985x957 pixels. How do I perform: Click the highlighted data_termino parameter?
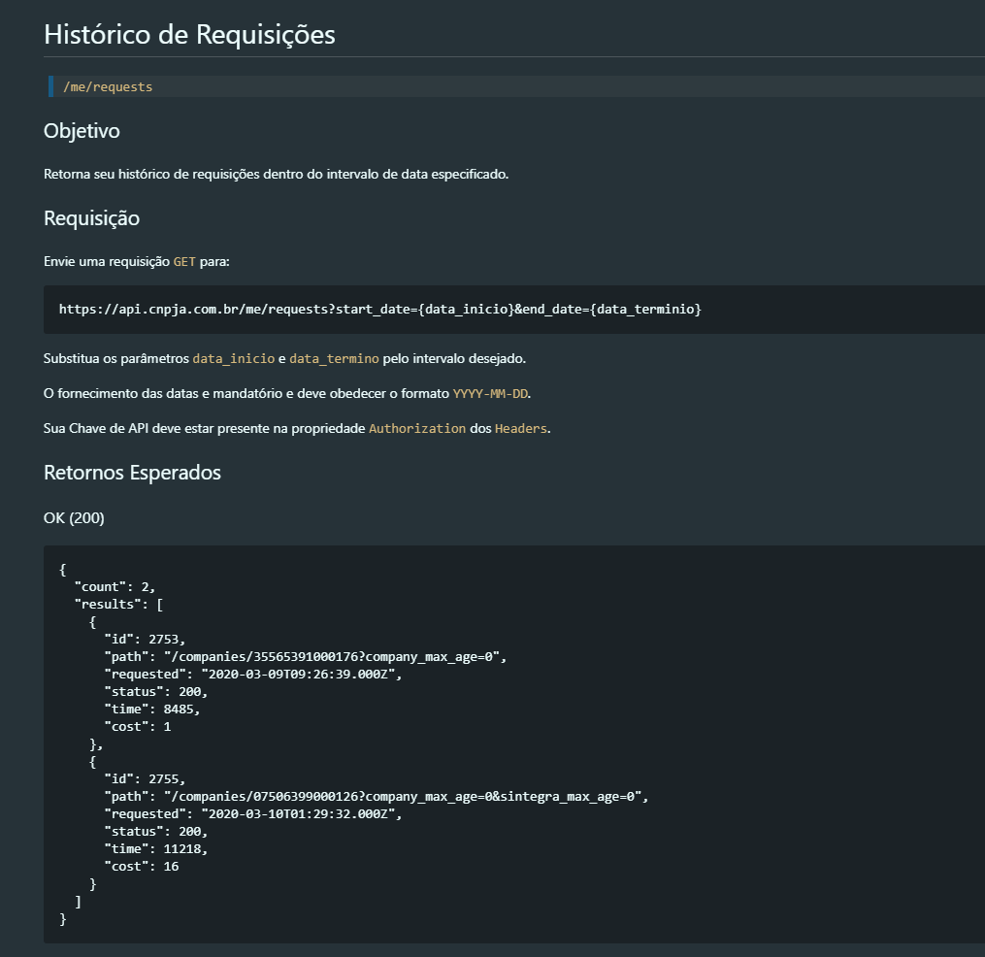[x=334, y=359]
